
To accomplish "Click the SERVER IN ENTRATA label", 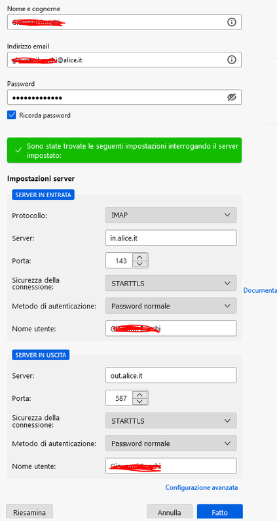I will click(x=43, y=195).
